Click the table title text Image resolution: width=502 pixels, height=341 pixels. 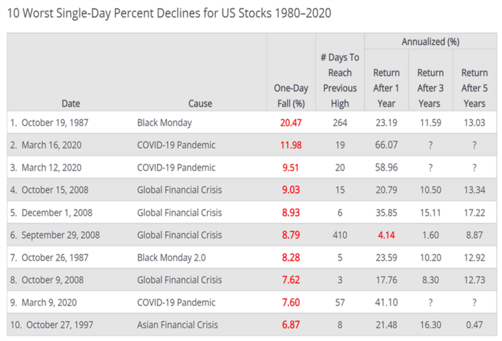pyautogui.click(x=169, y=13)
